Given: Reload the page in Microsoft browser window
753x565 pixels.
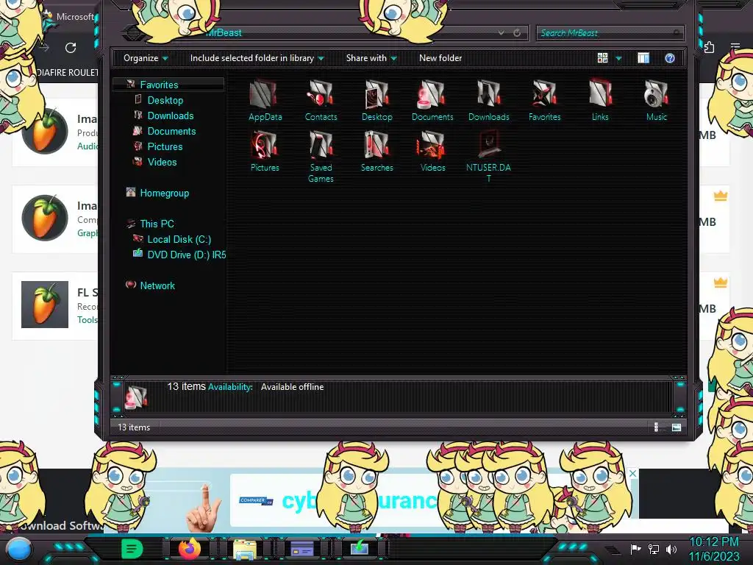Looking at the screenshot, I should [71, 48].
